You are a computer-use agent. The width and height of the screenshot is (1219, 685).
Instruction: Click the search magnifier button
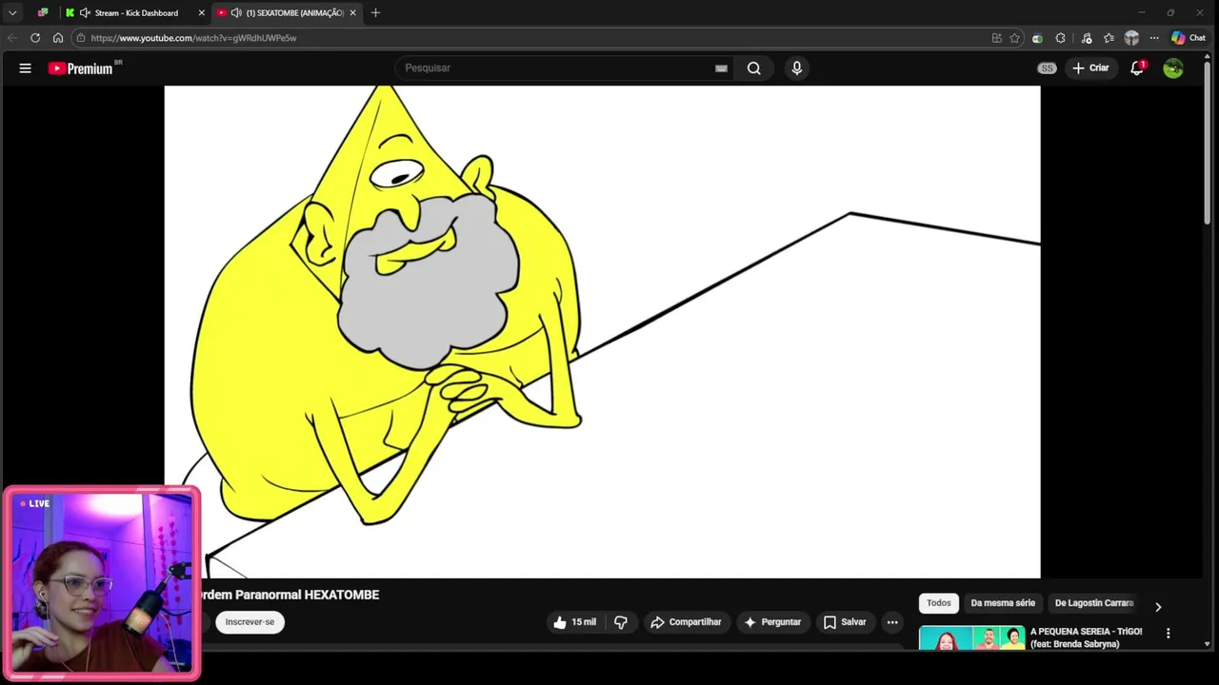click(x=754, y=68)
